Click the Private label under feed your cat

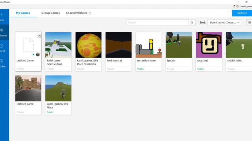[x=110, y=69]
